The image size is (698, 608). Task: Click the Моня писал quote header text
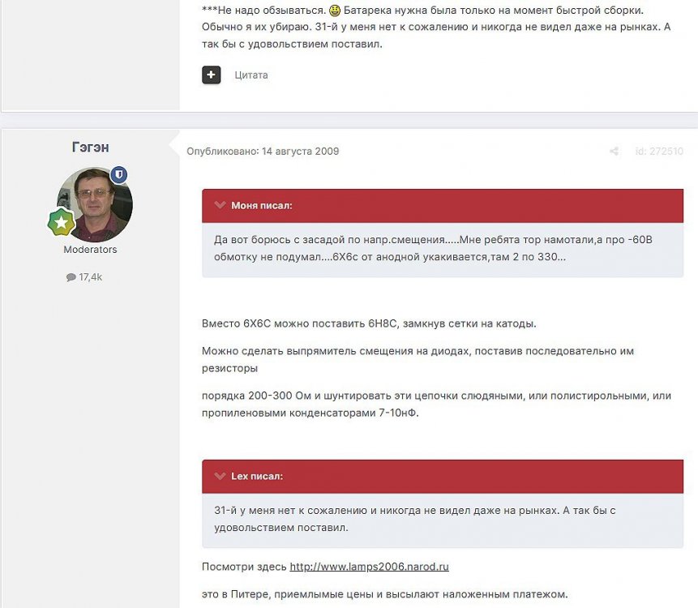tap(261, 206)
